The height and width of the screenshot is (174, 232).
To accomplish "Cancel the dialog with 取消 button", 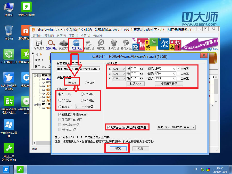I will pyautogui.click(x=140, y=148).
